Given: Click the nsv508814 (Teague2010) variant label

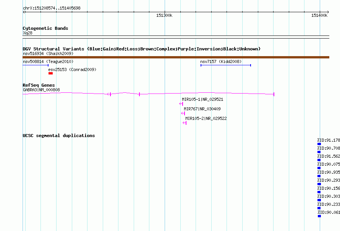Looking at the screenshot, I should click(x=48, y=61).
